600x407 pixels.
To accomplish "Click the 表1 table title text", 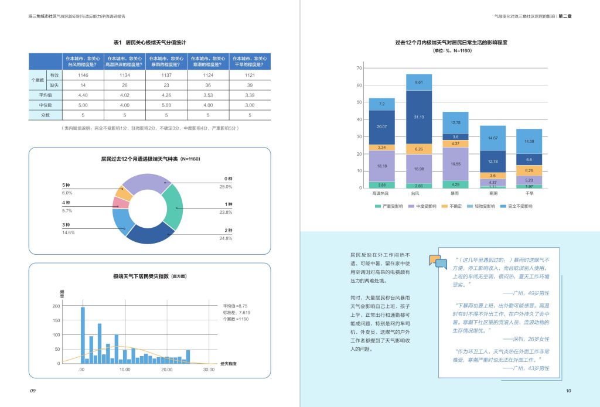I will click(x=149, y=43).
